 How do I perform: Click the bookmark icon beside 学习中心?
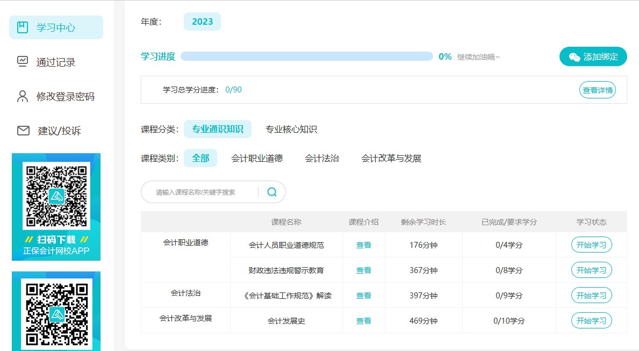pyautogui.click(x=22, y=27)
